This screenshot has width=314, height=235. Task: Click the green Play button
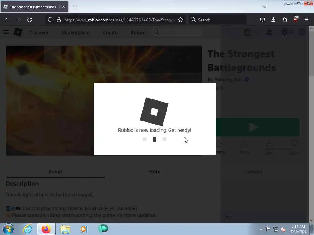click(x=258, y=127)
